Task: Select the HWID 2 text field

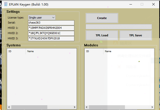Action: click(51, 33)
